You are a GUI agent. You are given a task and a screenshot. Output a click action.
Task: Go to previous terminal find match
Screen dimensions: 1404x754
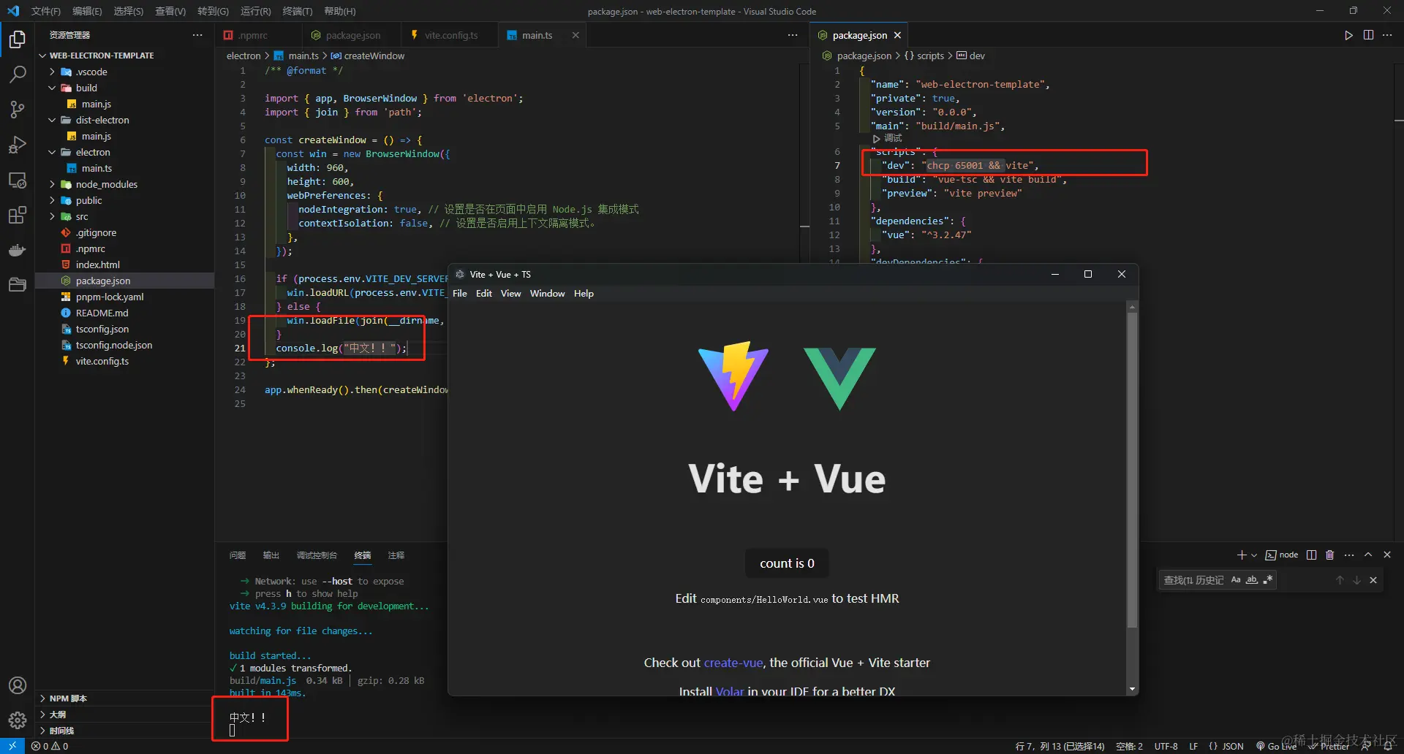coord(1340,580)
